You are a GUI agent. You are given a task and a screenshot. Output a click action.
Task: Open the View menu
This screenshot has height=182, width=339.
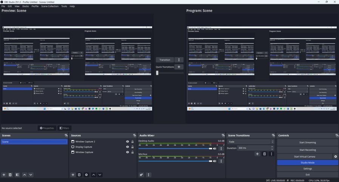(x=17, y=6)
